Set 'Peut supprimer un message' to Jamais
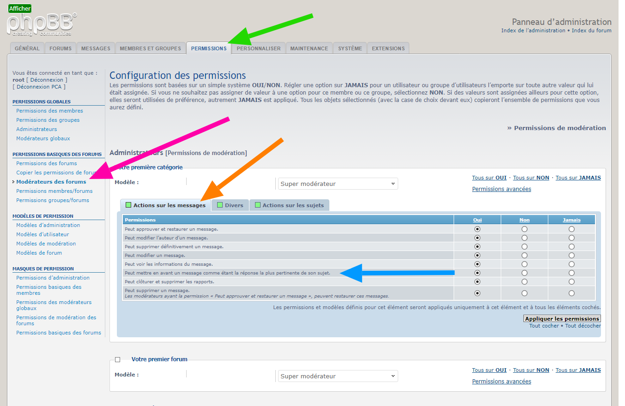The width and height of the screenshot is (625, 406). pos(571,293)
